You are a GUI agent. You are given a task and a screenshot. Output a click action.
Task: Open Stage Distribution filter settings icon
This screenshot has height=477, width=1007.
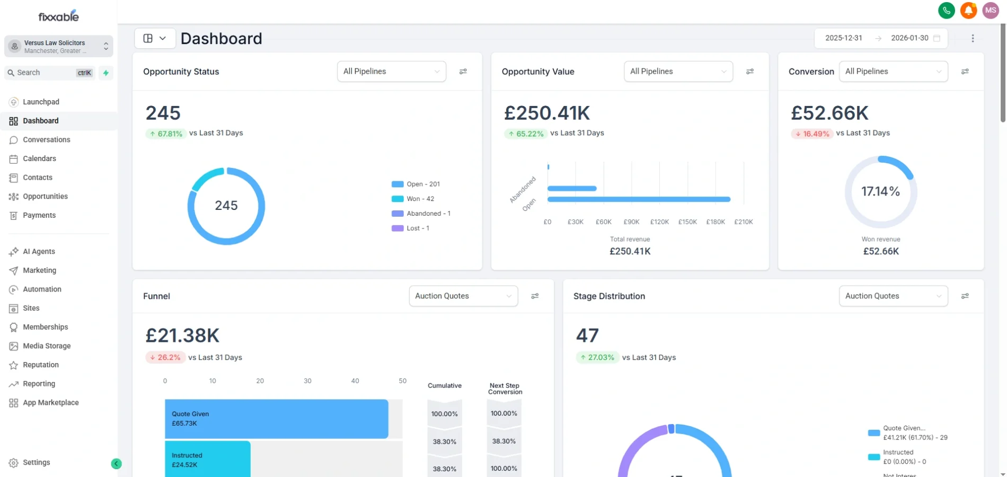(965, 296)
